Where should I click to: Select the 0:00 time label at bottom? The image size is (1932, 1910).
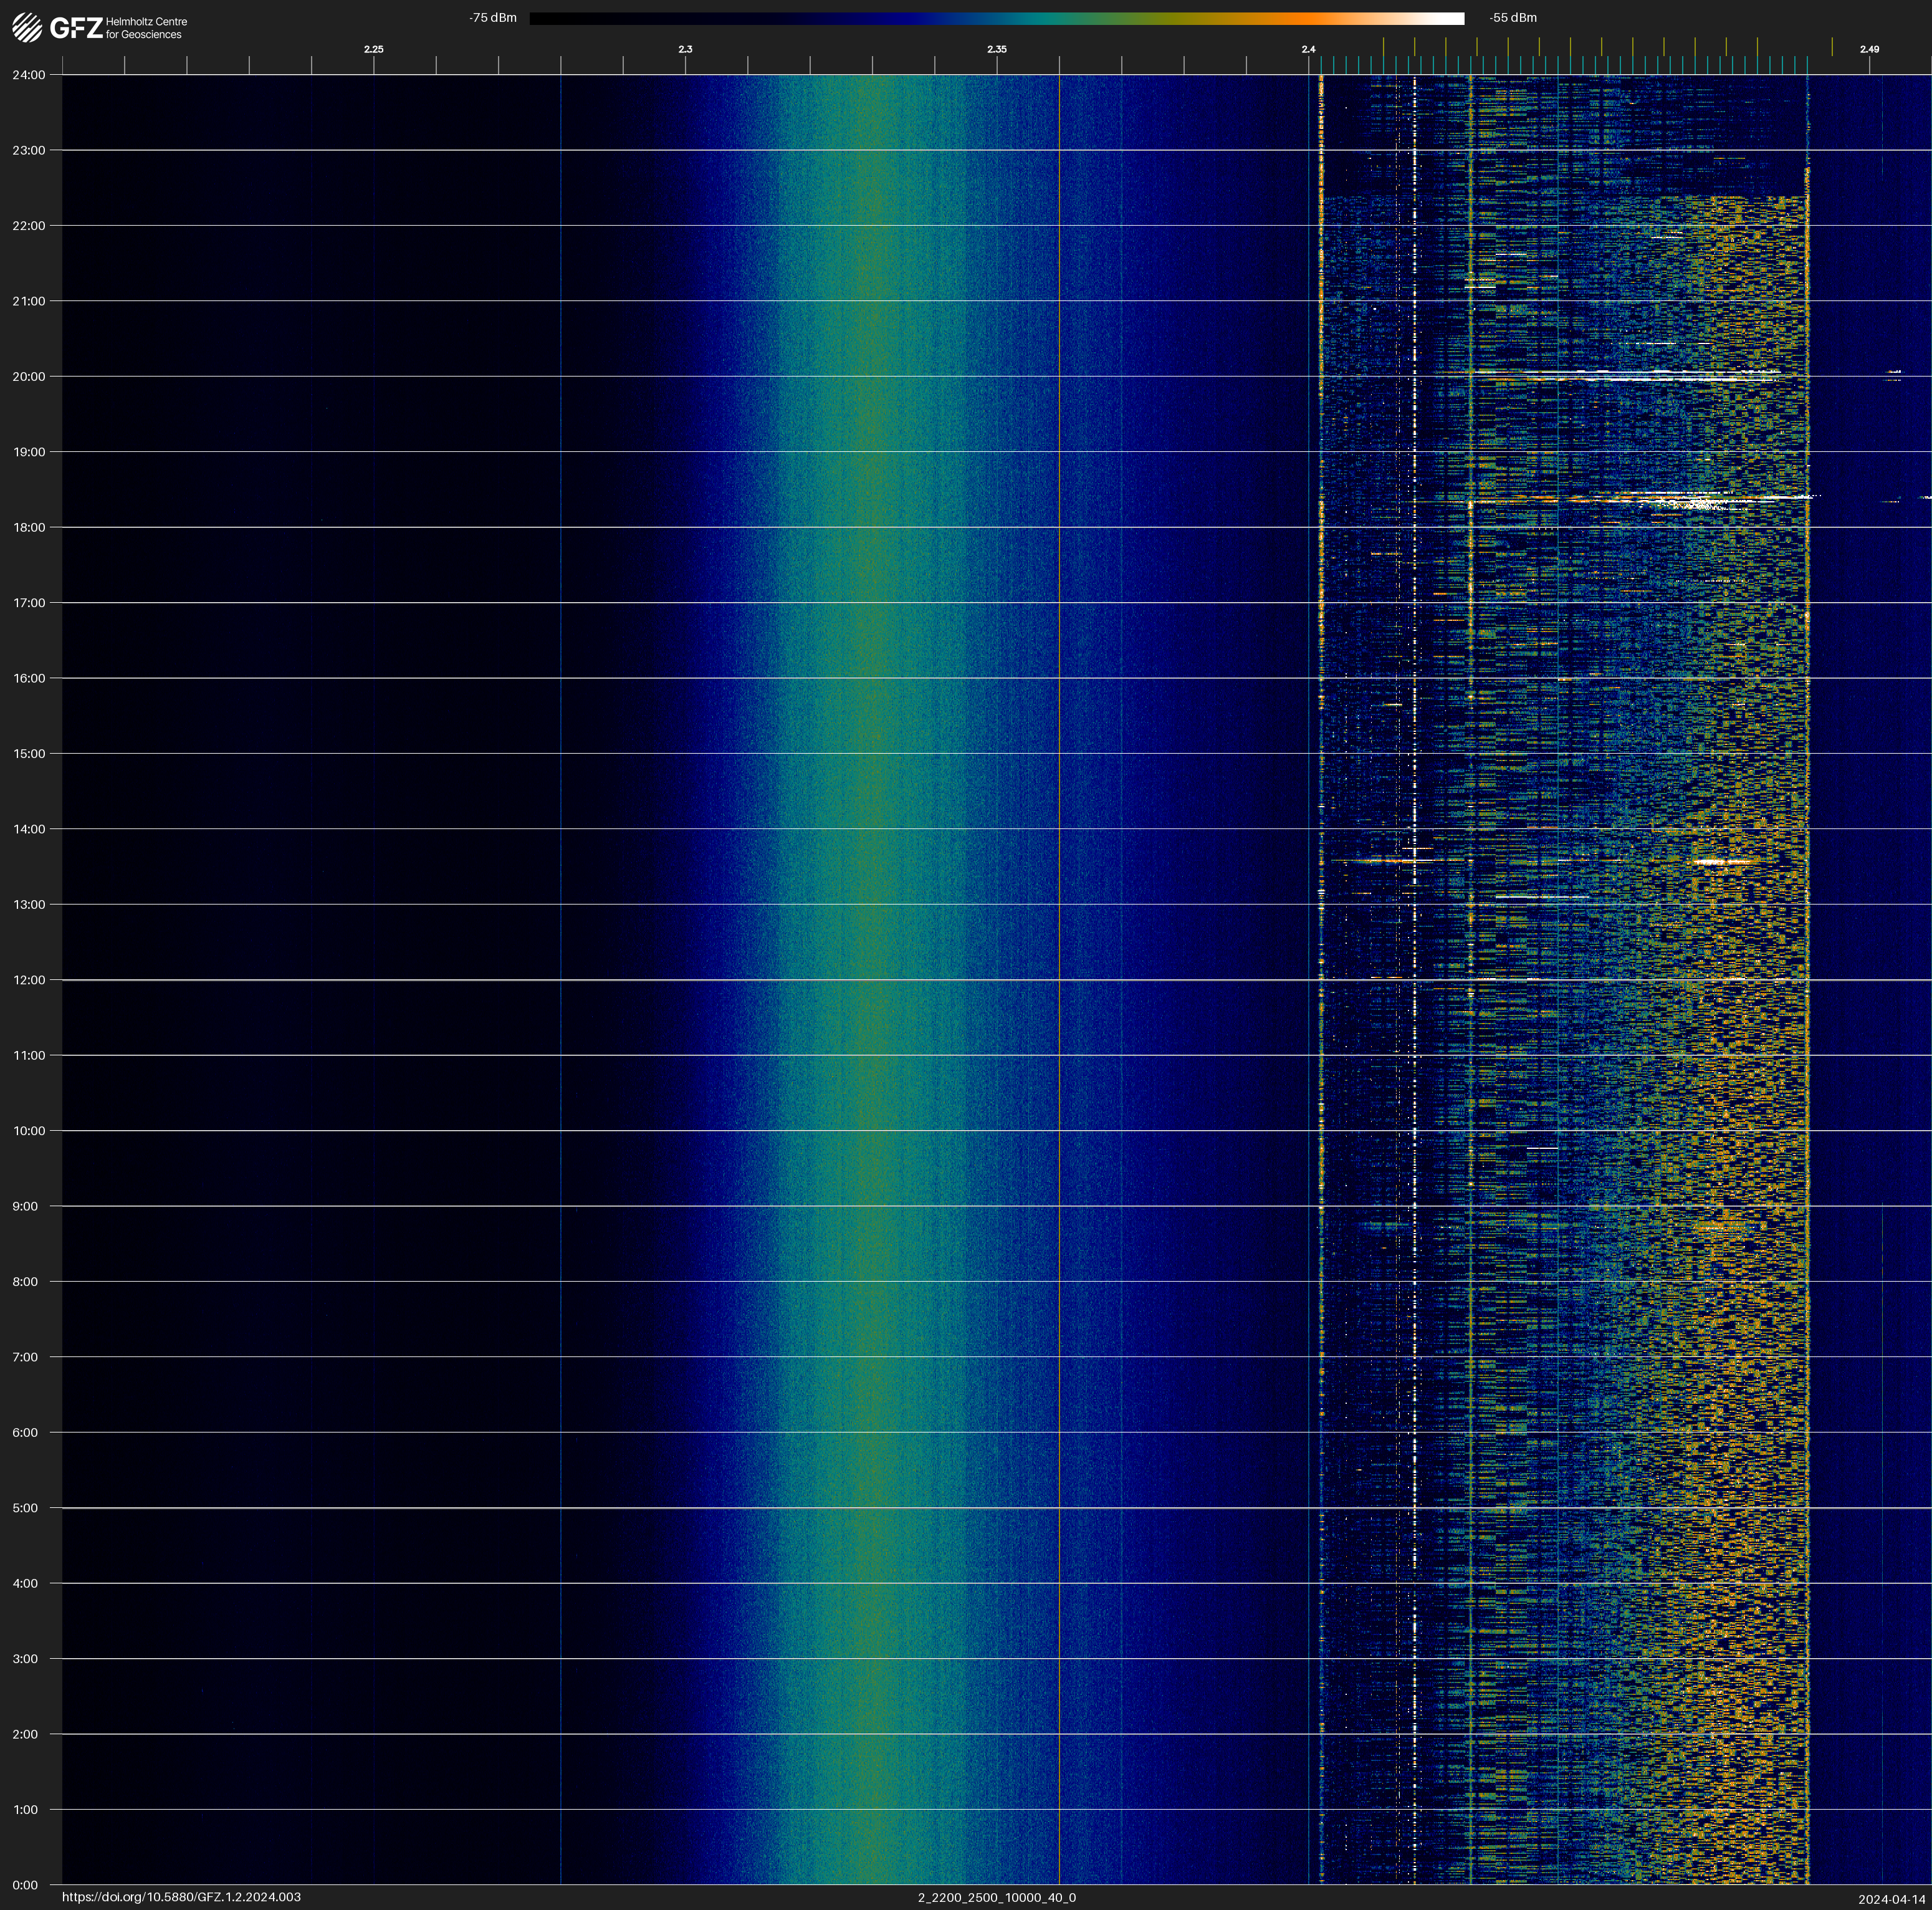[25, 1885]
